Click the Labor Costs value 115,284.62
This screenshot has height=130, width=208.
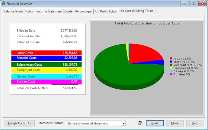click(x=70, y=53)
